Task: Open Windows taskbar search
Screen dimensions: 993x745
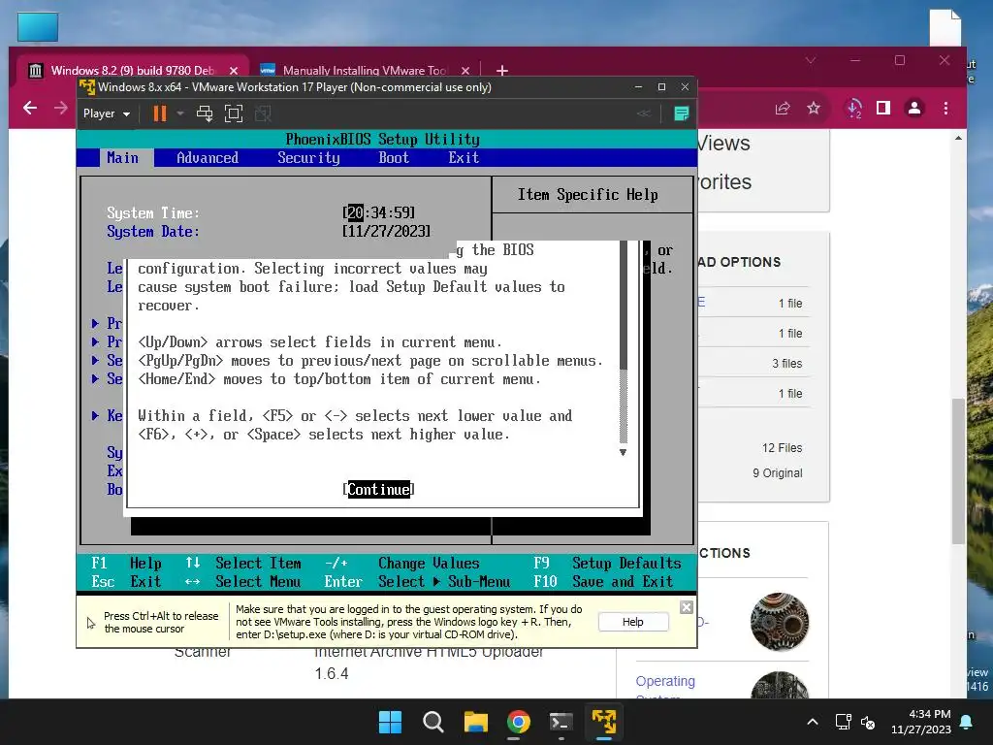Action: 433,722
